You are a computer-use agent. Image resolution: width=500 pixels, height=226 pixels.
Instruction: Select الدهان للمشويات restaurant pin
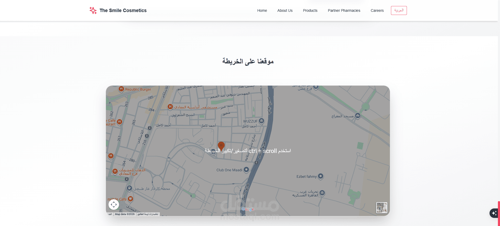115,171
